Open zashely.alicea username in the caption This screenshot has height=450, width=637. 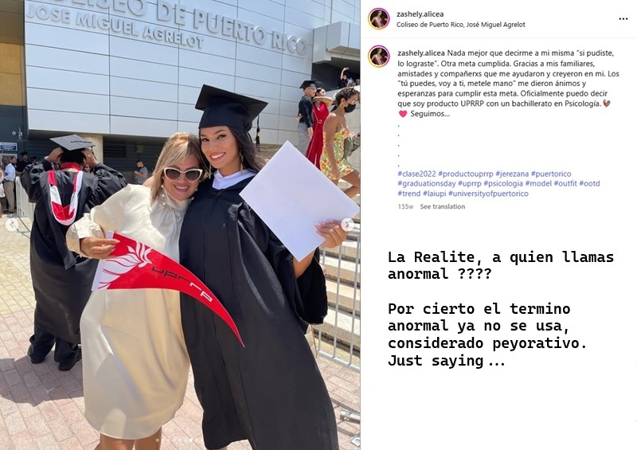point(421,53)
